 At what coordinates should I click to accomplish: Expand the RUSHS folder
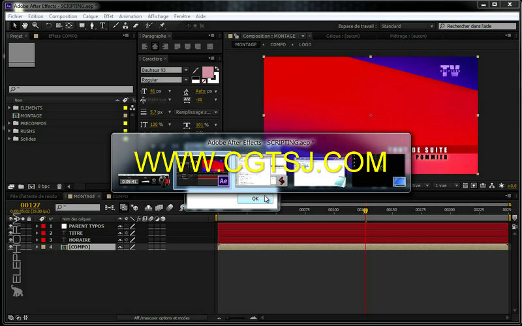coord(9,131)
